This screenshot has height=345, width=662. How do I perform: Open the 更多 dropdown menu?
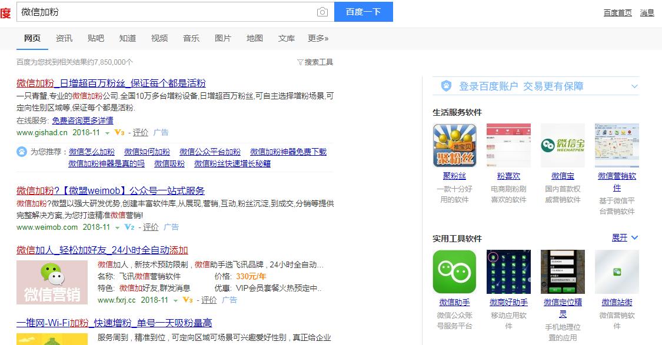point(318,38)
